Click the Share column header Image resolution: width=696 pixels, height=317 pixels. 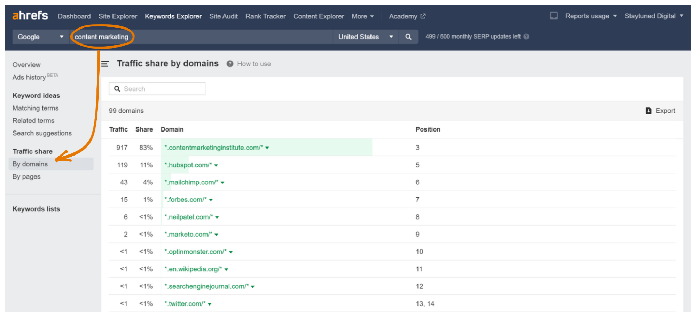[x=144, y=129]
